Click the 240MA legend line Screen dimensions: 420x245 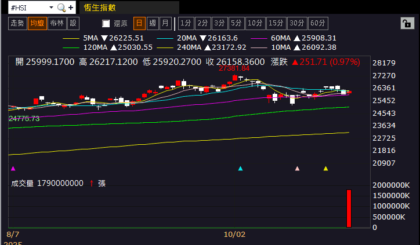coord(165,48)
